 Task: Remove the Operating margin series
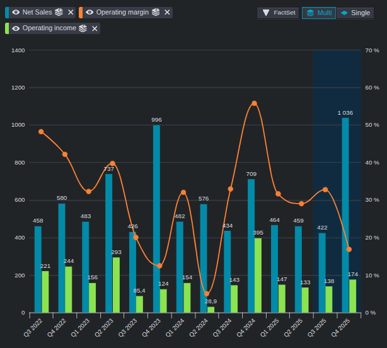(x=167, y=13)
